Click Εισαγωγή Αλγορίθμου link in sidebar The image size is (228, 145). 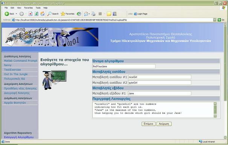coord(19,137)
